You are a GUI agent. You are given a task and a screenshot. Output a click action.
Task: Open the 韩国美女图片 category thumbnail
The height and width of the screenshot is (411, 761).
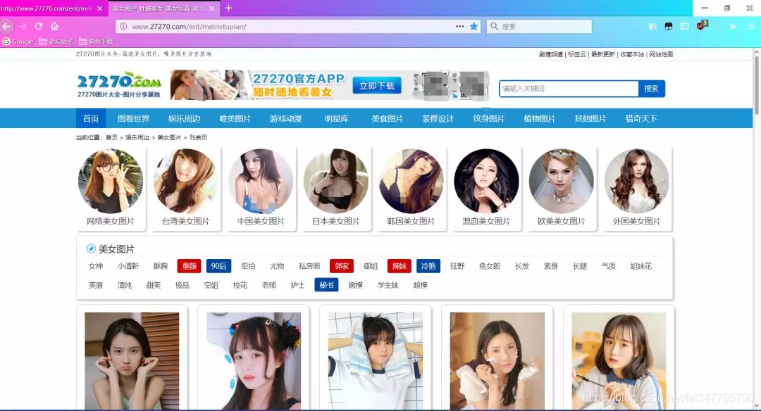click(x=411, y=182)
